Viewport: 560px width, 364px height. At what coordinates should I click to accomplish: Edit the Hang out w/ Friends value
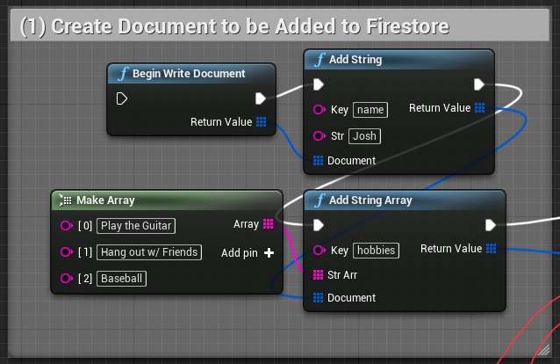[x=149, y=252]
